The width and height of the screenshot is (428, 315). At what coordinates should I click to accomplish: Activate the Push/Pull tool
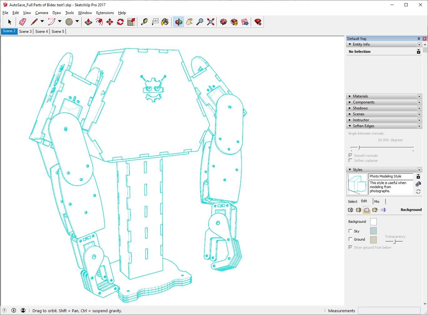click(x=88, y=22)
